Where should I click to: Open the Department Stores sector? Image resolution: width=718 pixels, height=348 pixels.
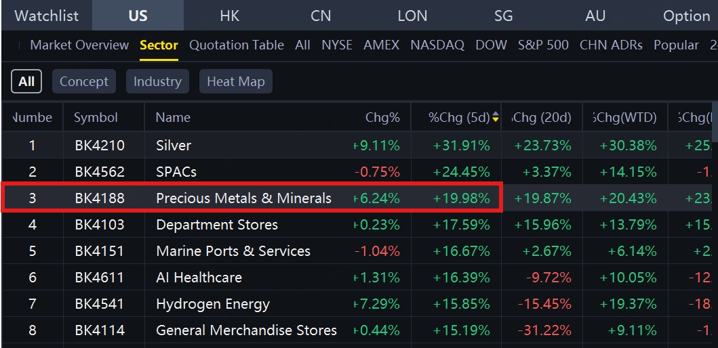217,225
